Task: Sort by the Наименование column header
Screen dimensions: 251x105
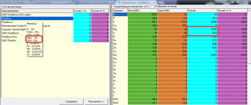Action: pos(37,11)
